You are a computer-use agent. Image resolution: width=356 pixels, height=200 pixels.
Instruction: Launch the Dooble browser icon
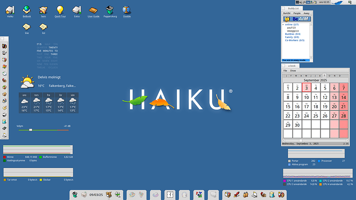click(x=126, y=10)
